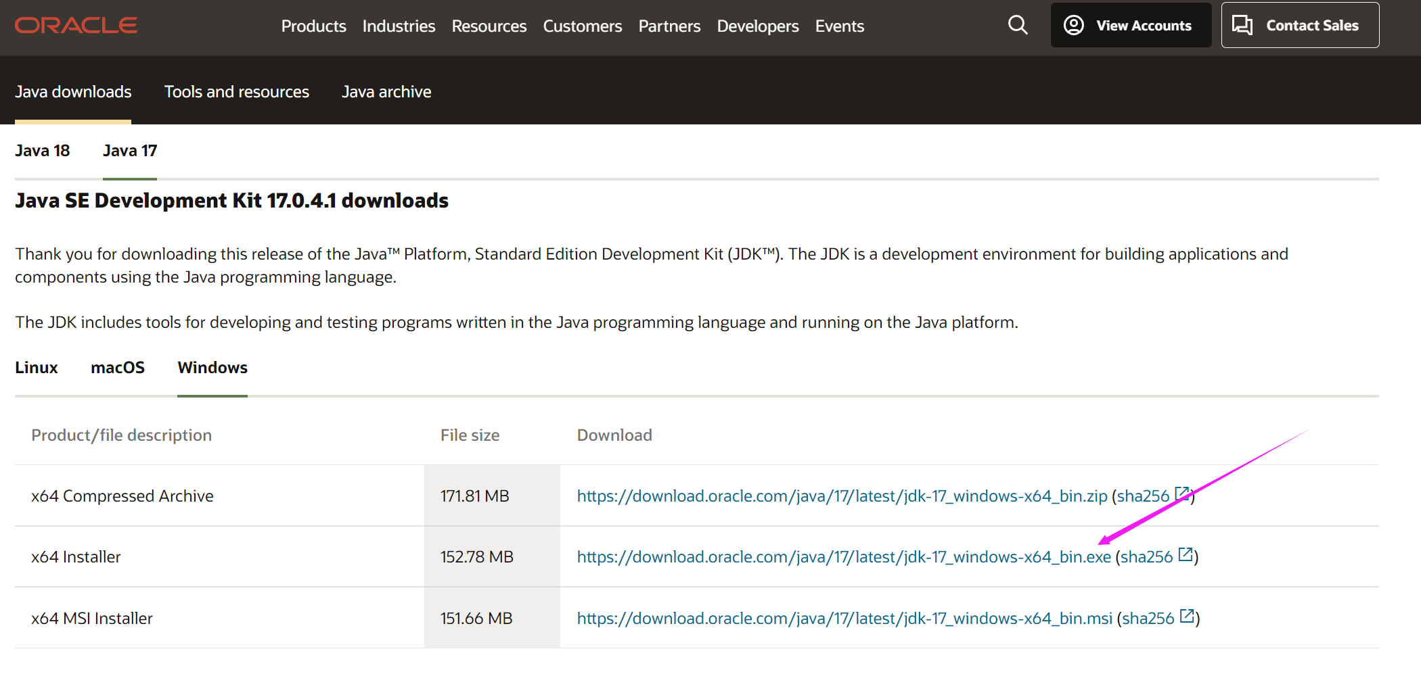Image resolution: width=1421 pixels, height=695 pixels.
Task: Click the 'Download' column header
Action: pos(614,435)
